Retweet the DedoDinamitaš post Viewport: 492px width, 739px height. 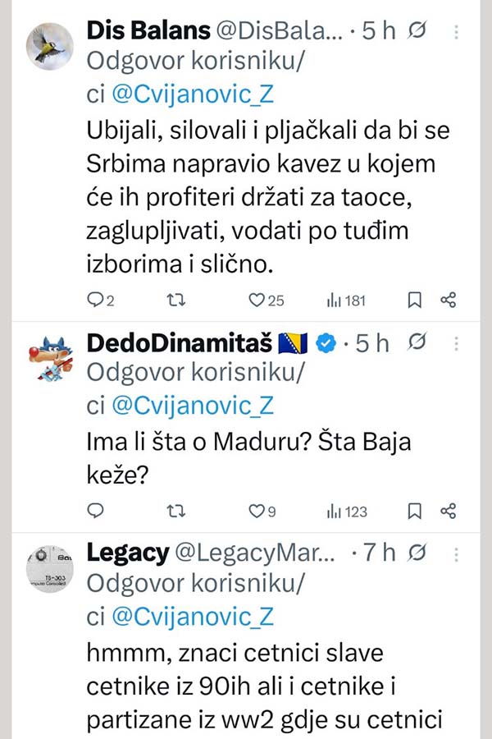click(175, 512)
